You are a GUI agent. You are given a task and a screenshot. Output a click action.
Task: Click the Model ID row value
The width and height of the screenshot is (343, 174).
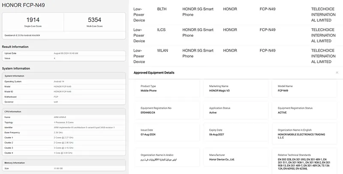tap(62, 91)
